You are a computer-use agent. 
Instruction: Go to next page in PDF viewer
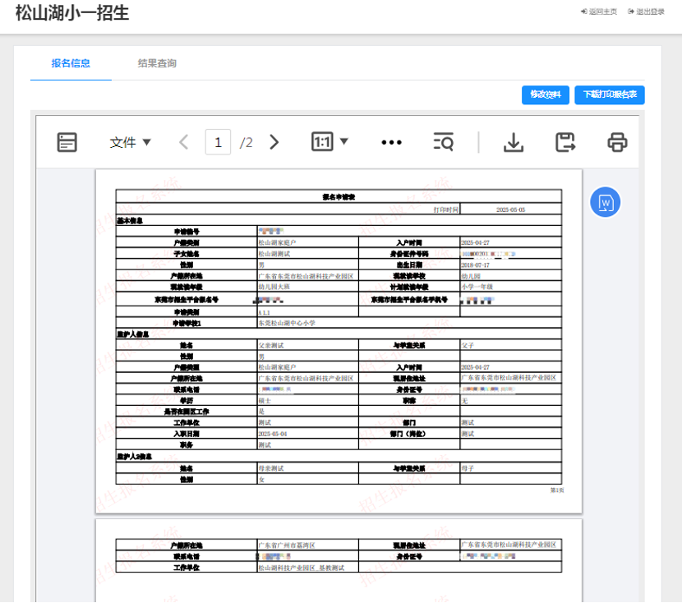(x=274, y=142)
